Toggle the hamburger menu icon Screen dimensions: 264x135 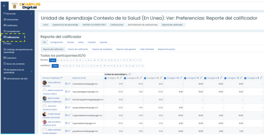click(x=4, y=6)
